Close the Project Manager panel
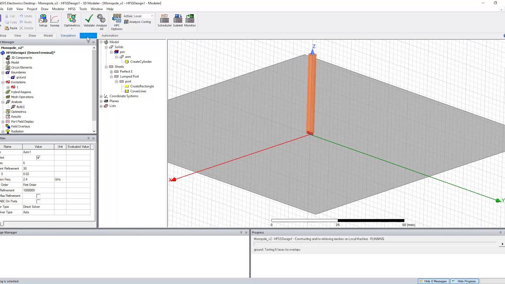This screenshot has width=505, height=284. [93, 42]
